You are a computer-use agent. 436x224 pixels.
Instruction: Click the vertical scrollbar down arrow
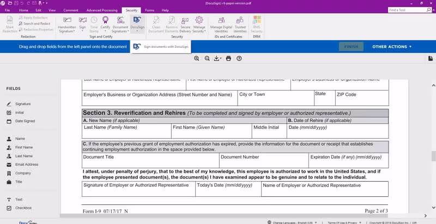pos(433,207)
